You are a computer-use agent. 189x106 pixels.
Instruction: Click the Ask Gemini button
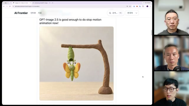click(147, 3)
